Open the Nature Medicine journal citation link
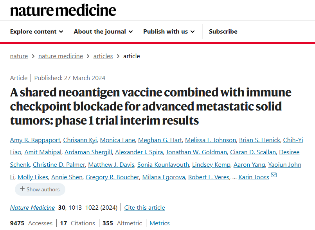 click(x=32, y=208)
